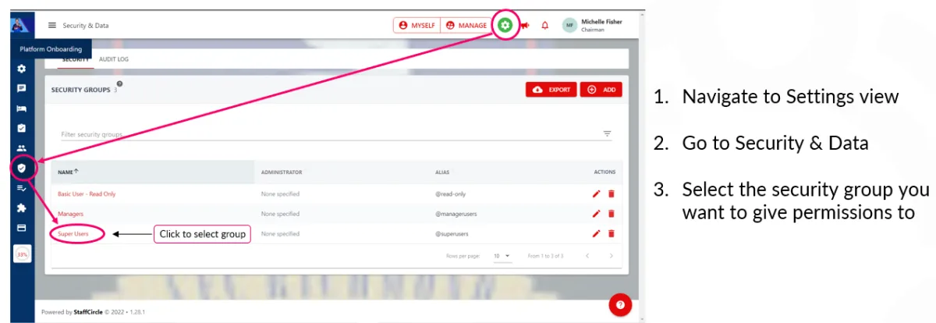Click the Security & Data page title

tap(86, 25)
